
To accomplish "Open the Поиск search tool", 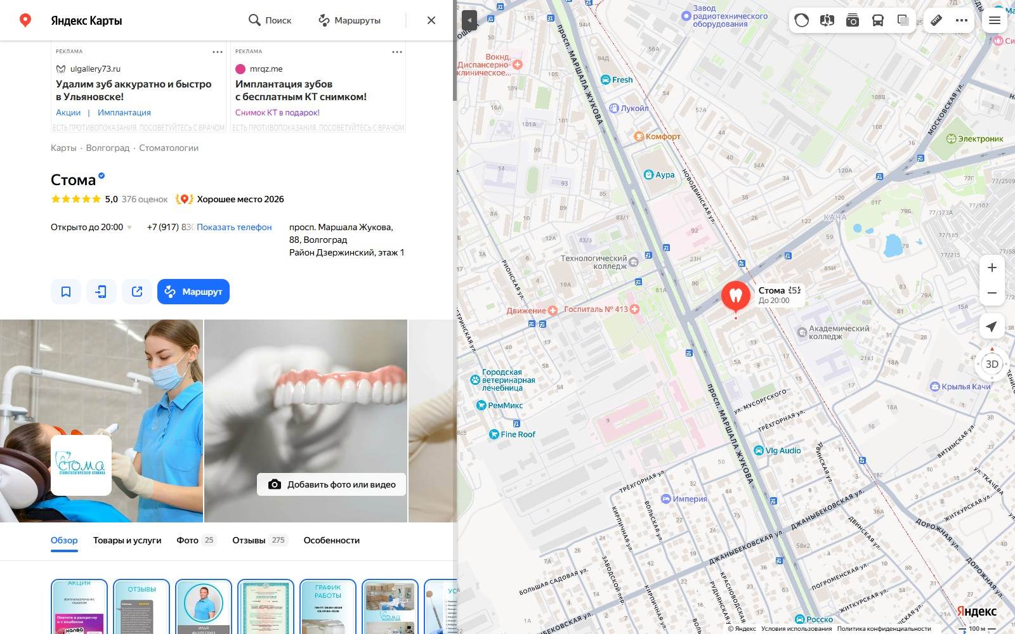I will pos(270,20).
